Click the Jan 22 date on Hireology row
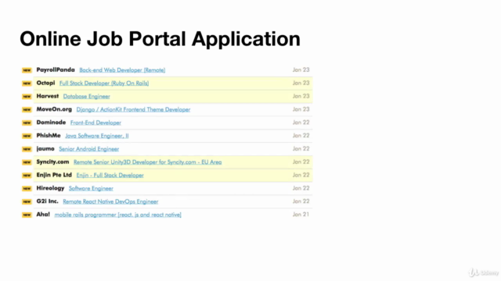The width and height of the screenshot is (501, 281). pyautogui.click(x=301, y=188)
